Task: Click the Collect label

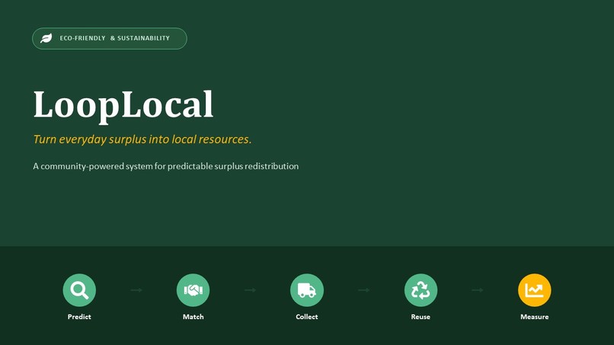Action: 307,317
